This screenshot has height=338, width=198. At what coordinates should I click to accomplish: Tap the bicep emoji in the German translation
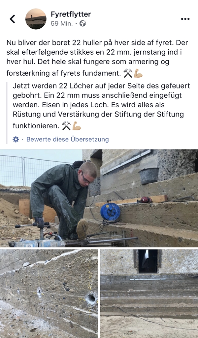[x=77, y=126]
